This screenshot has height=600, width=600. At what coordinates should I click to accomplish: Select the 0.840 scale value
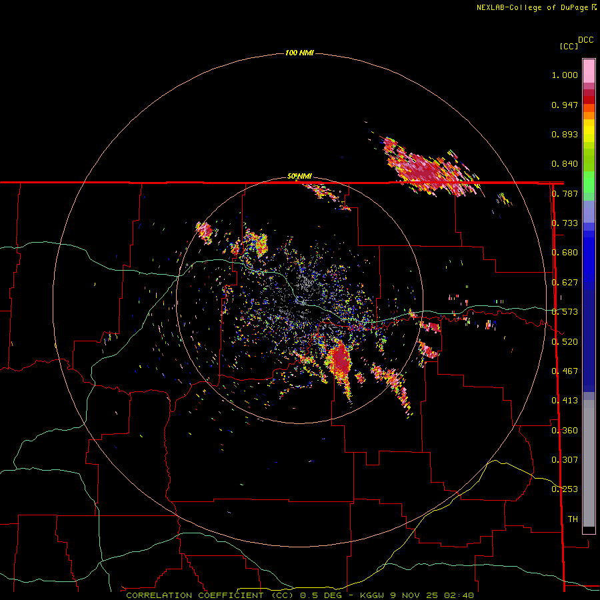coord(565,164)
